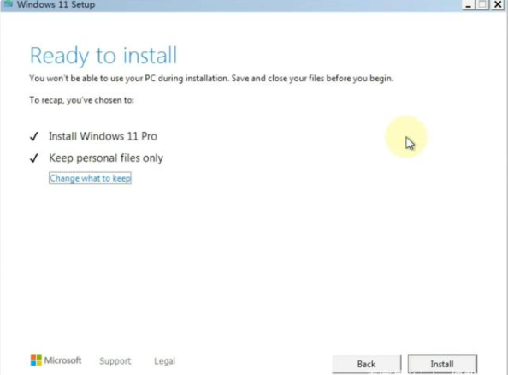Go back with the Back button

[366, 364]
